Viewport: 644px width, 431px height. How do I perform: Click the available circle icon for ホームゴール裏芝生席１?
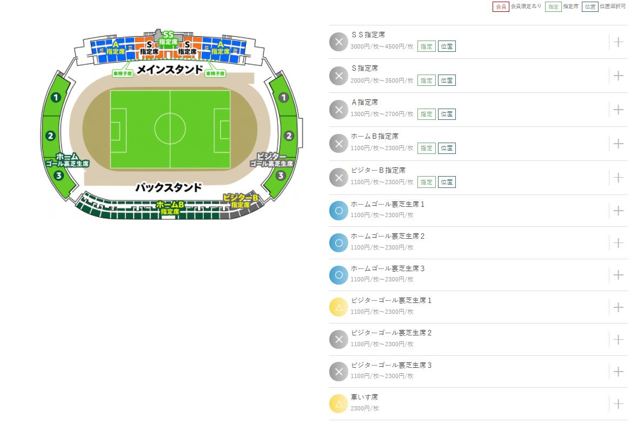click(x=339, y=211)
